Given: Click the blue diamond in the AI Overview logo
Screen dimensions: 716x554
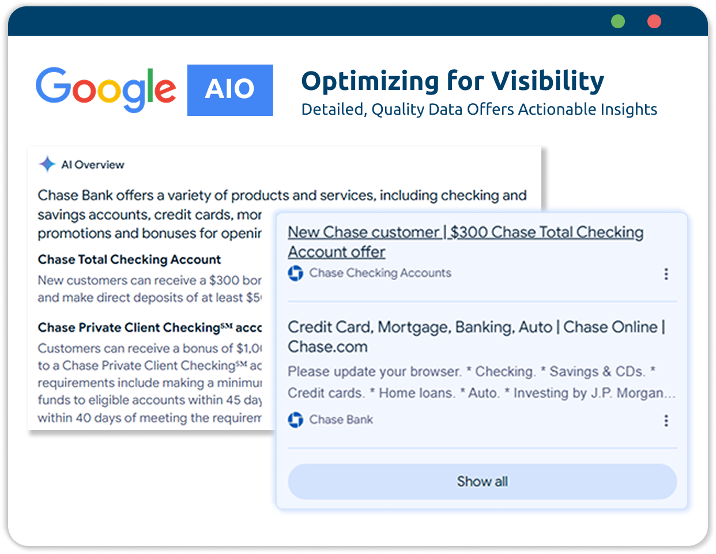Looking at the screenshot, I should [x=47, y=164].
